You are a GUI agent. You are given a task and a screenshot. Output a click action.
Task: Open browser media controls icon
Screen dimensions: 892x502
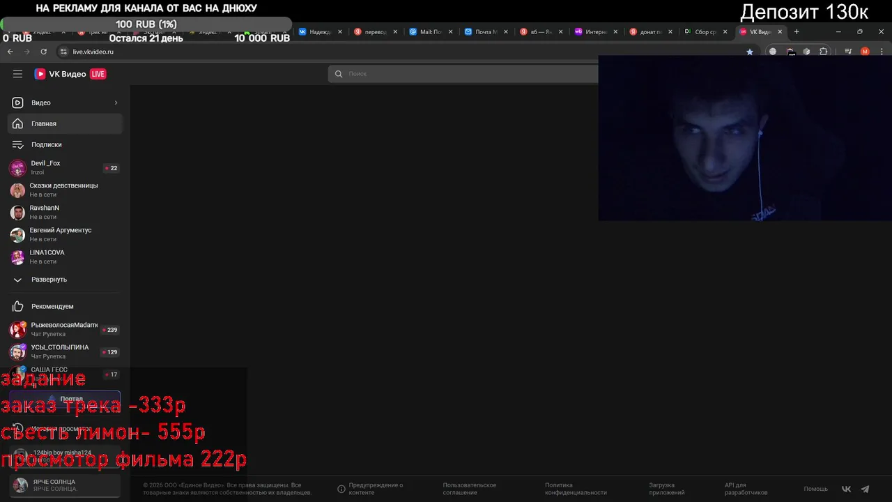tap(848, 52)
